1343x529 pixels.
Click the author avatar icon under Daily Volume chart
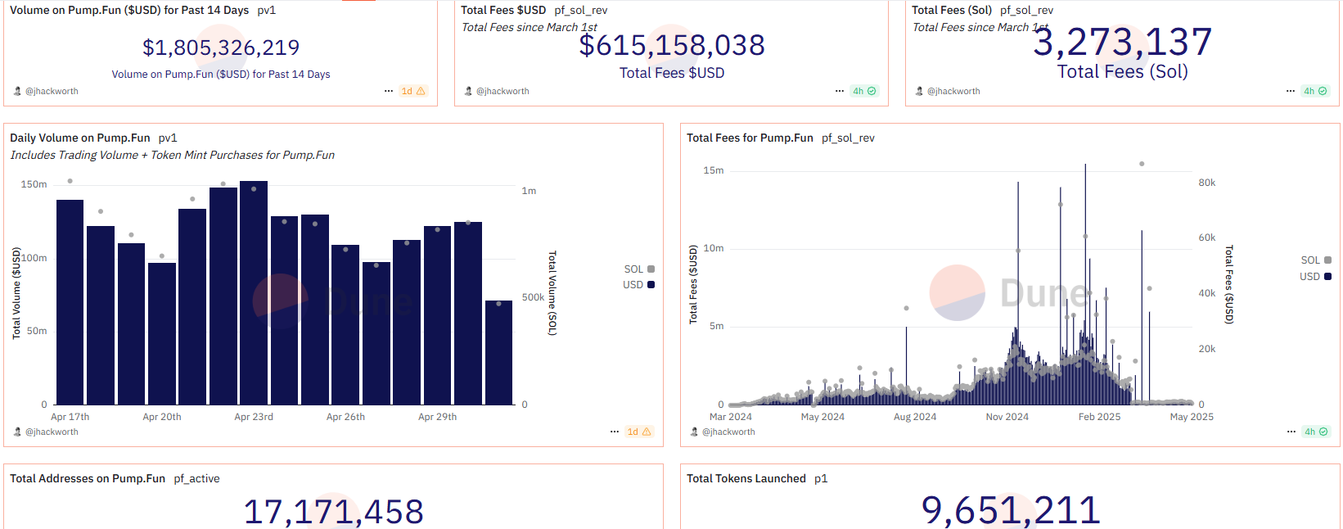pyautogui.click(x=17, y=432)
